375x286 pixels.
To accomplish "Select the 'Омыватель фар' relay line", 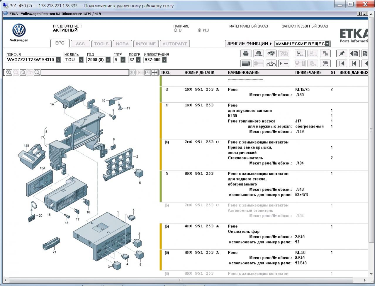I will pos(244,232).
